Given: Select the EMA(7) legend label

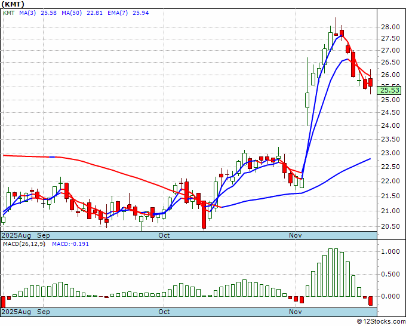Looking at the screenshot, I should pyautogui.click(x=118, y=13).
